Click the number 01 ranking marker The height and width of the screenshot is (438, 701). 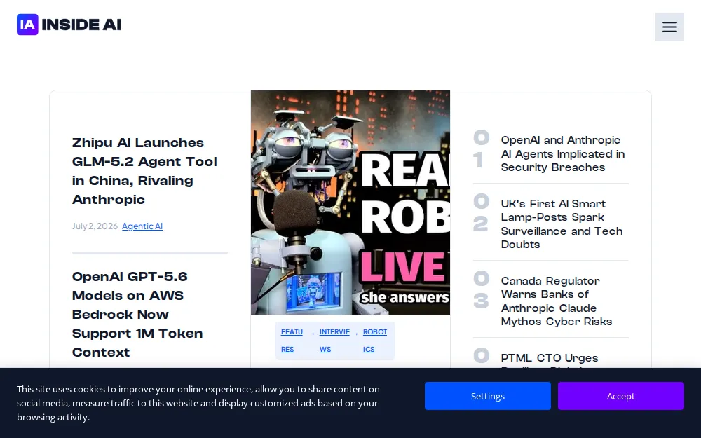481,149
